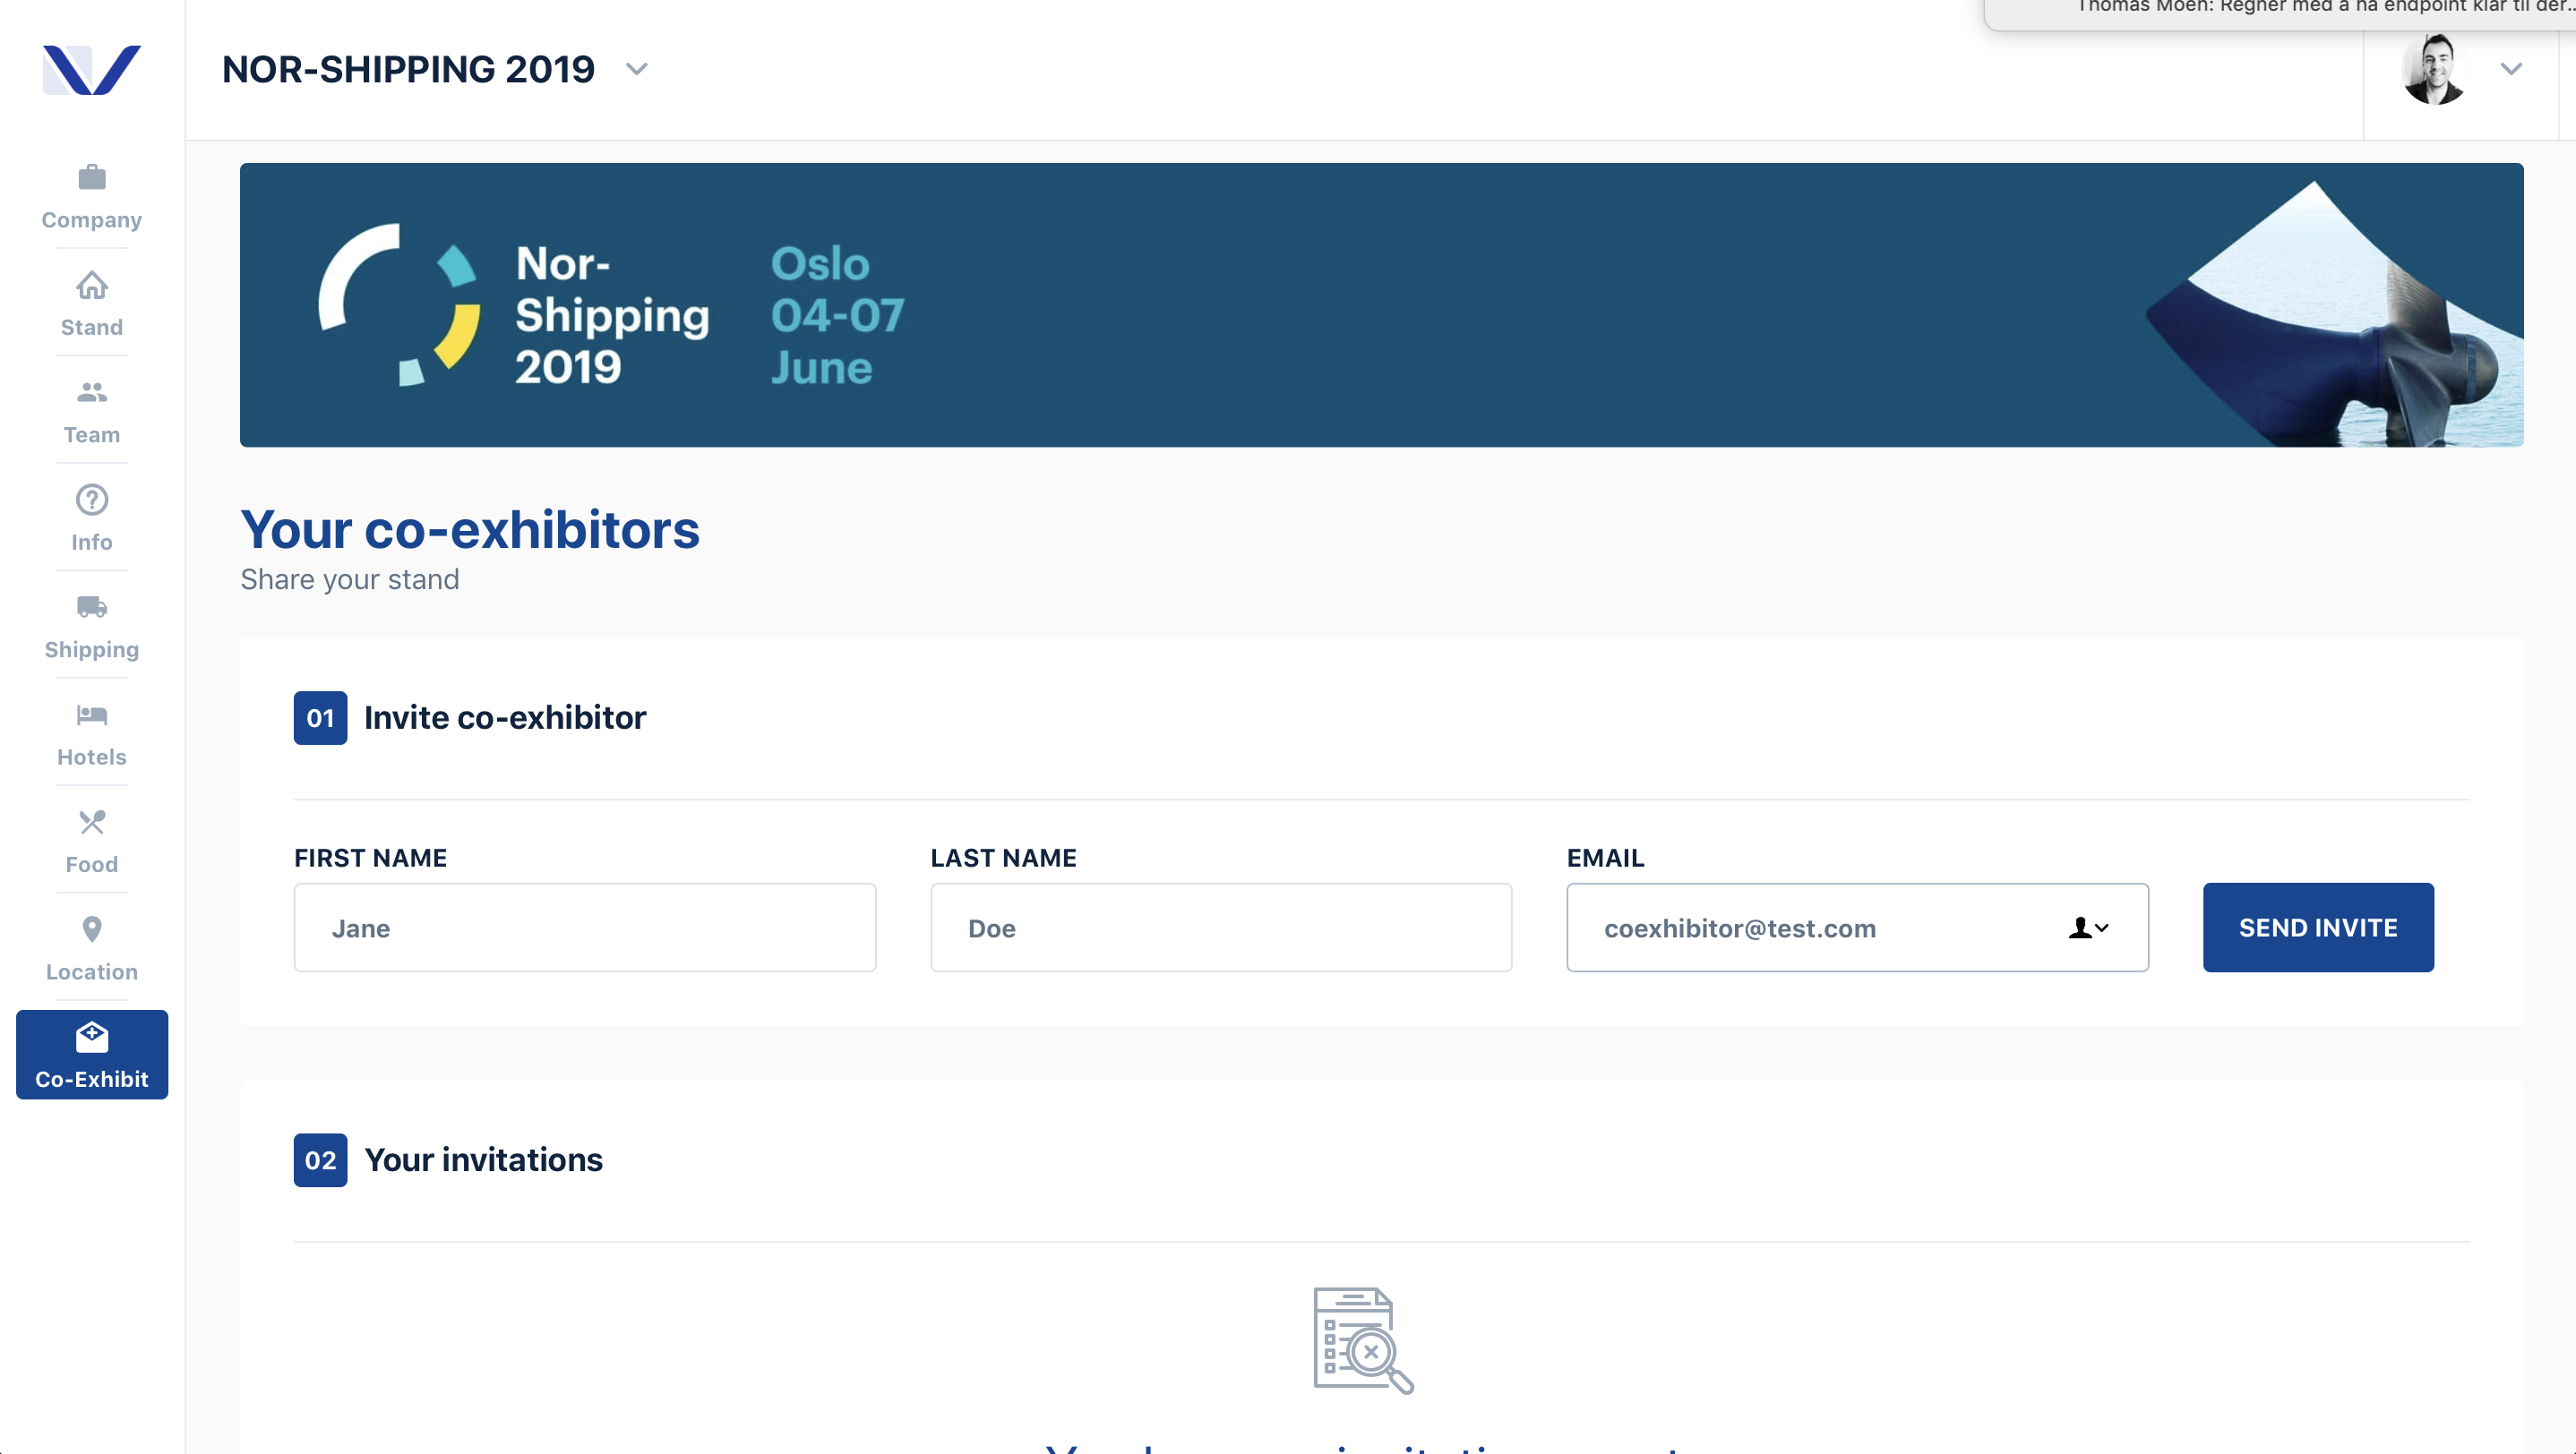Viewport: 2576px width, 1454px height.
Task: Click the SEND INVITE button
Action: 2318,928
